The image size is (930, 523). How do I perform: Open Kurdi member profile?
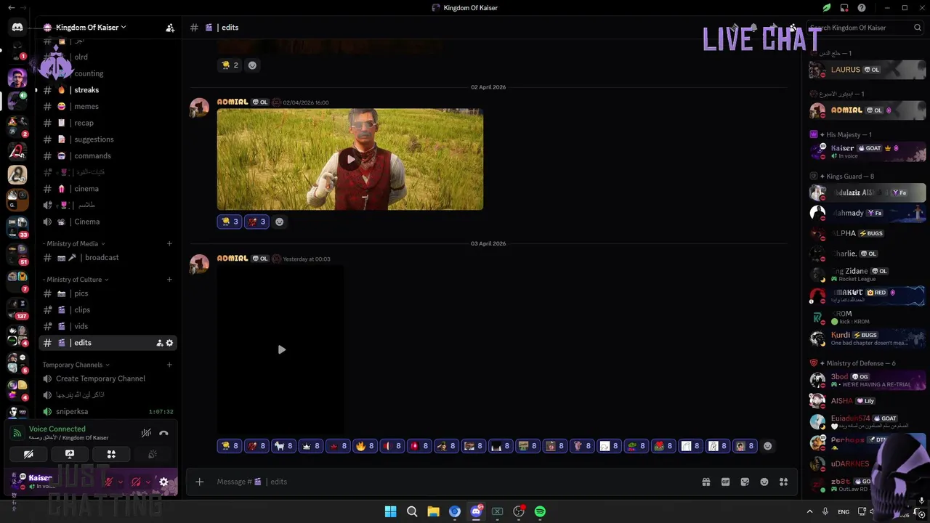pos(868,338)
